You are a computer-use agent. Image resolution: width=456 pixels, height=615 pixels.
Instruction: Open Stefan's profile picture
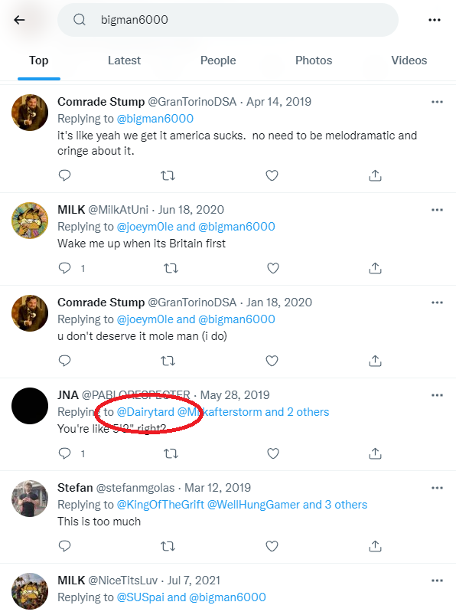tap(30, 498)
